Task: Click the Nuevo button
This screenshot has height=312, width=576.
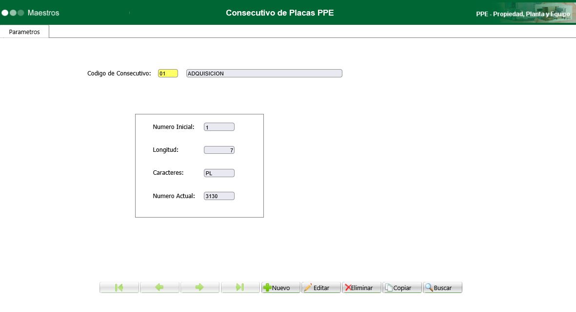Action: (280, 288)
